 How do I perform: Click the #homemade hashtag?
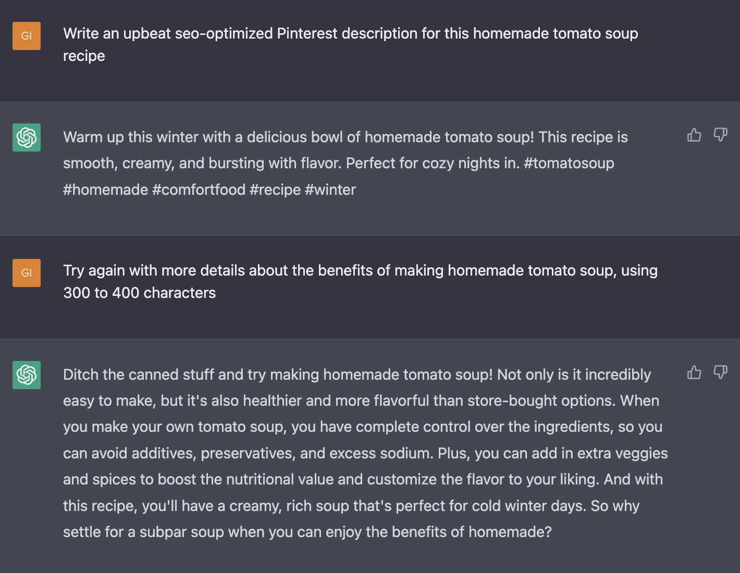(106, 189)
